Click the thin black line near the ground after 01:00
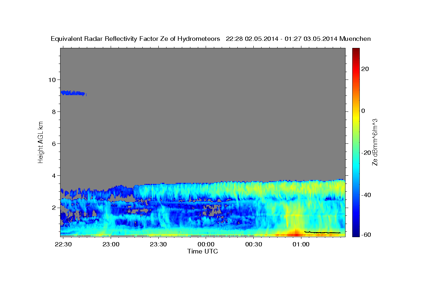 pyautogui.click(x=322, y=232)
